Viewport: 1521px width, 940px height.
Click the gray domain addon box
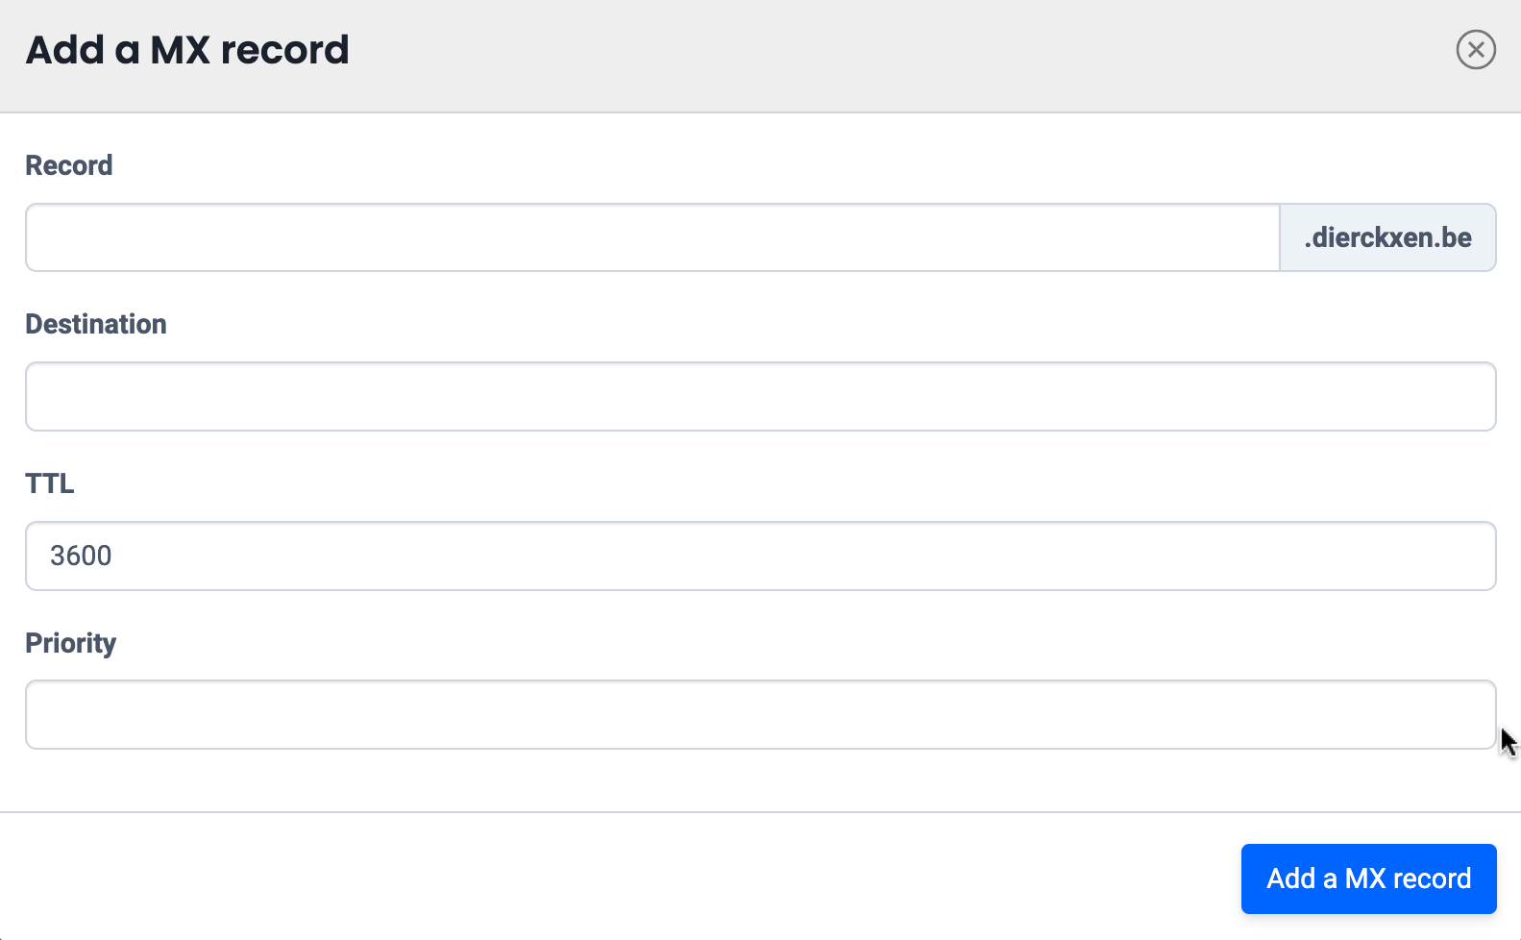click(x=1387, y=237)
